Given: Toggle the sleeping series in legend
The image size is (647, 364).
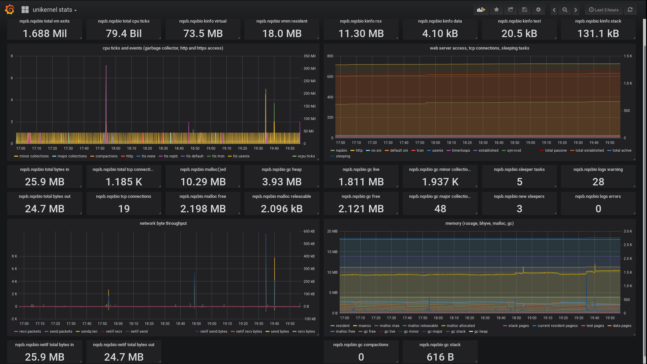Looking at the screenshot, I should (x=343, y=156).
